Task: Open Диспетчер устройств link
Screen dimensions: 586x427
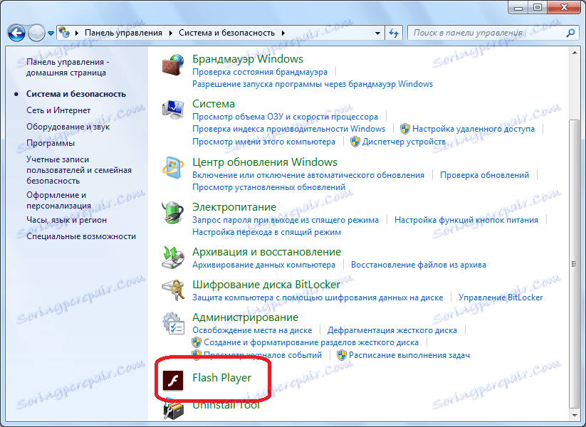Action: (x=404, y=142)
